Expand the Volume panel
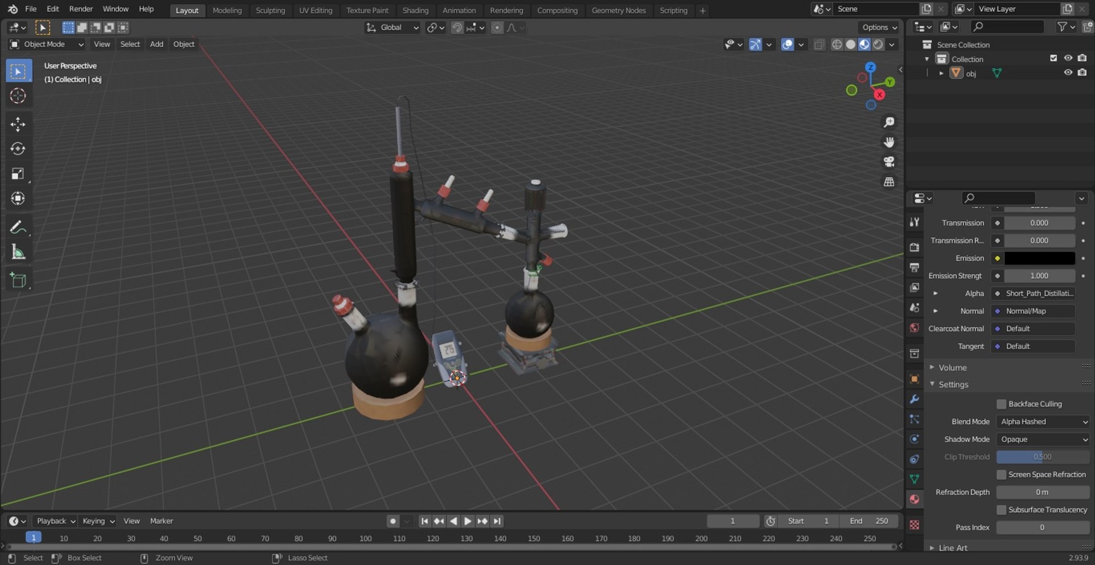This screenshot has width=1095, height=565. (952, 368)
